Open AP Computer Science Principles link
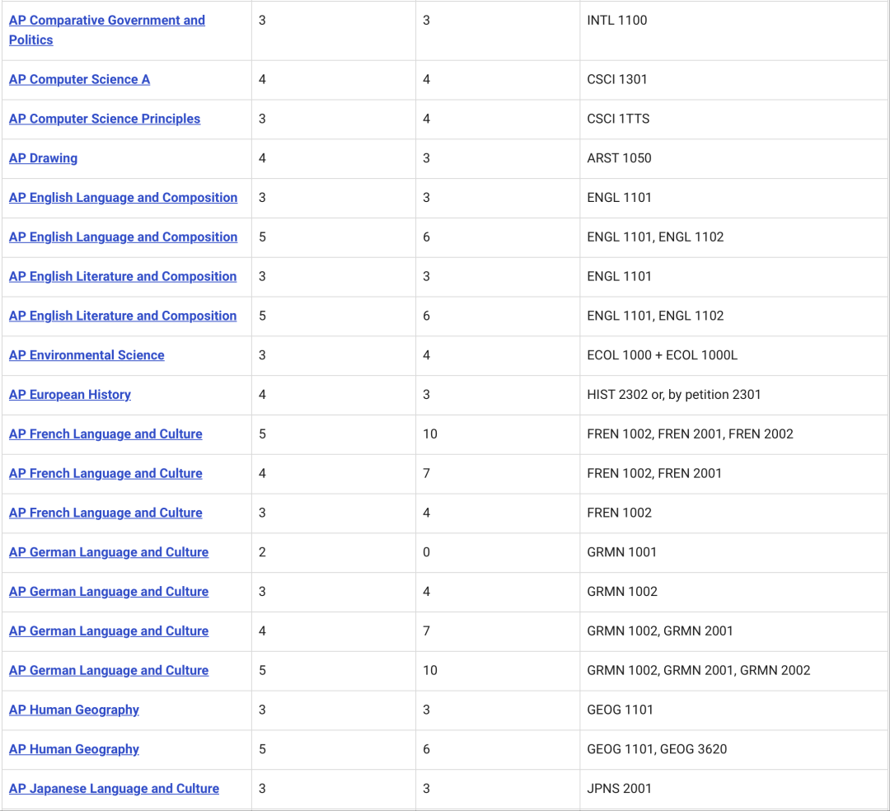Viewport: 890px width, 811px height. point(105,119)
